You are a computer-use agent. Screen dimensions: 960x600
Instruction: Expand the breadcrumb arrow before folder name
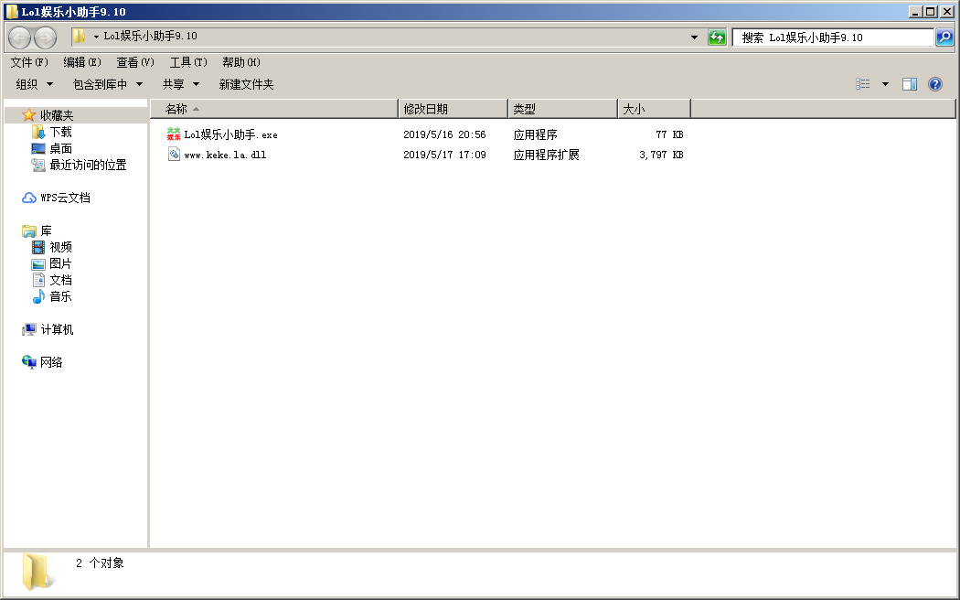96,37
